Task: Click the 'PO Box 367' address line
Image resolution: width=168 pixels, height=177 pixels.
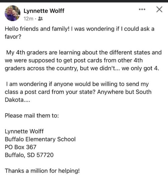Action: coord(20,147)
